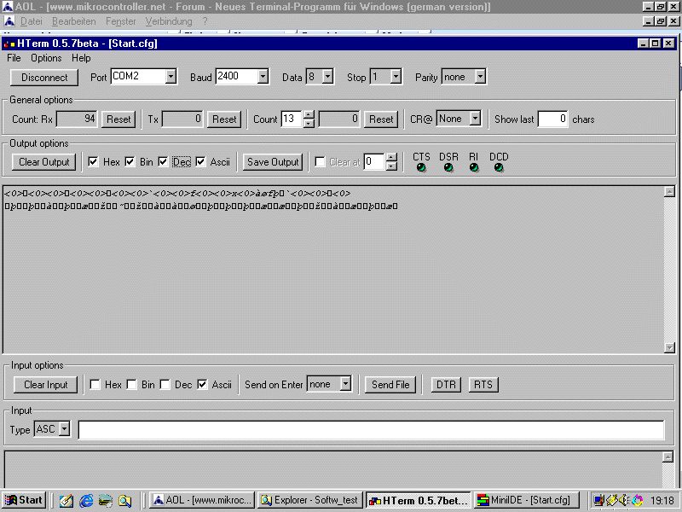682x512 pixels.
Task: Open the Parity dropdown
Action: pos(480,77)
